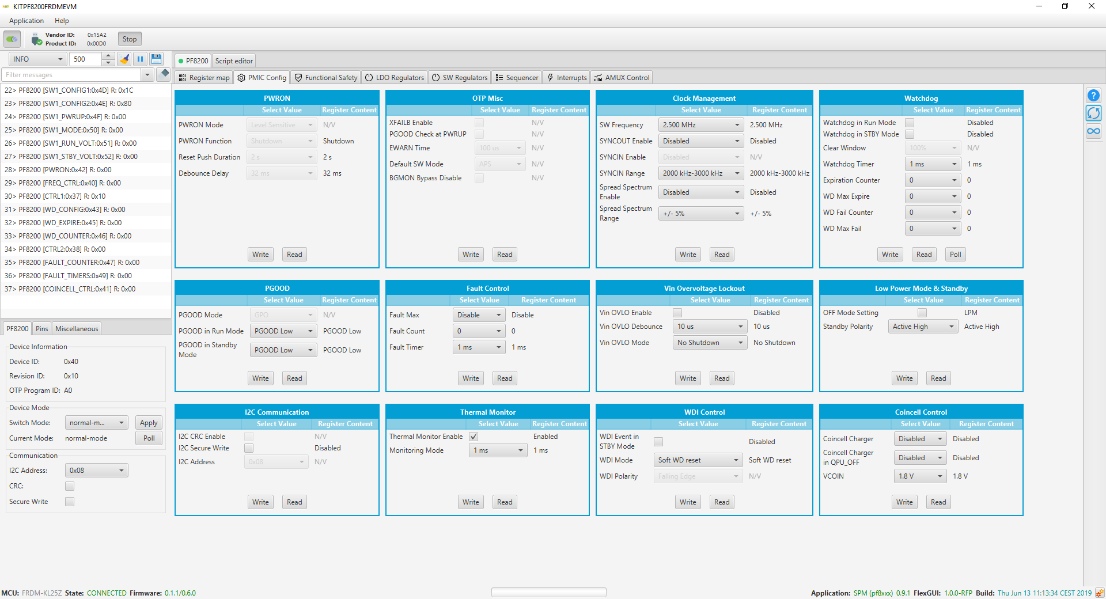Viewport: 1106px width, 599px height.
Task: Click the eraser icon beside Filter messages
Action: [164, 74]
